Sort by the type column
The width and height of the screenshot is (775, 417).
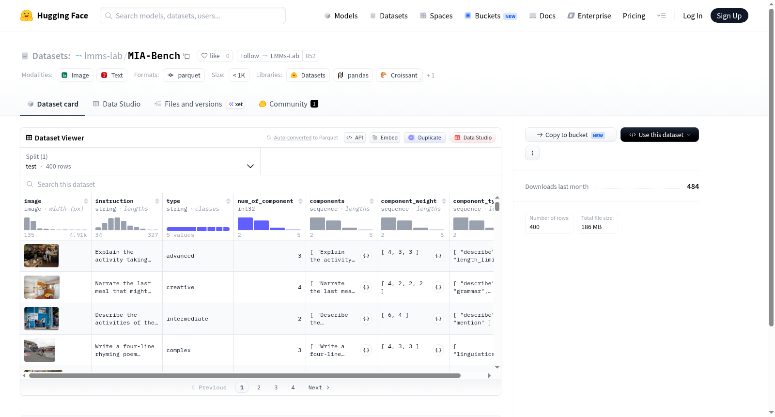coord(228,201)
